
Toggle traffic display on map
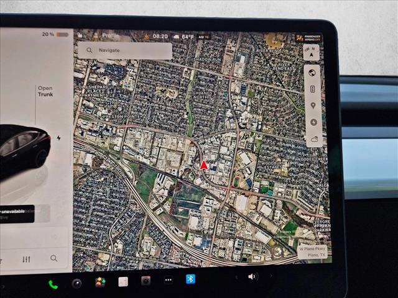(313, 89)
